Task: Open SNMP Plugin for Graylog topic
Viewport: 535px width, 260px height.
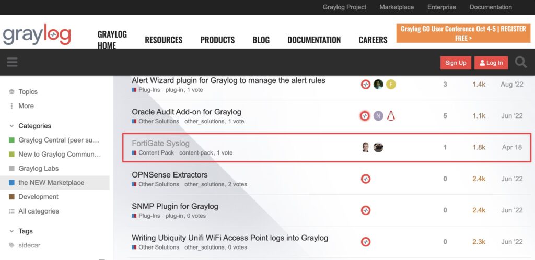Action: pos(175,206)
